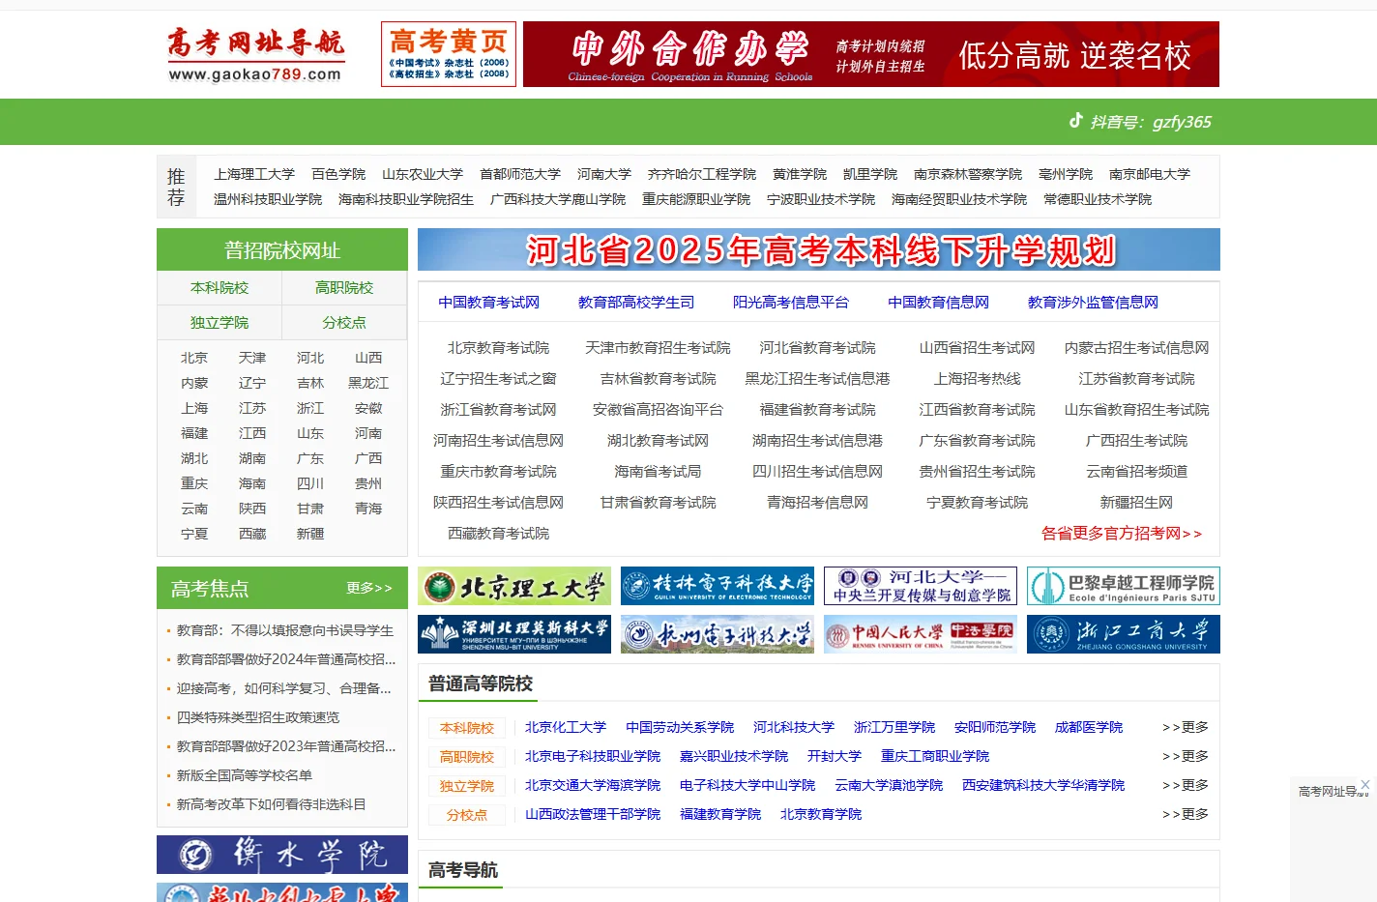Open the 浙江工商大学 banner
The image size is (1377, 902).
[x=1124, y=634]
